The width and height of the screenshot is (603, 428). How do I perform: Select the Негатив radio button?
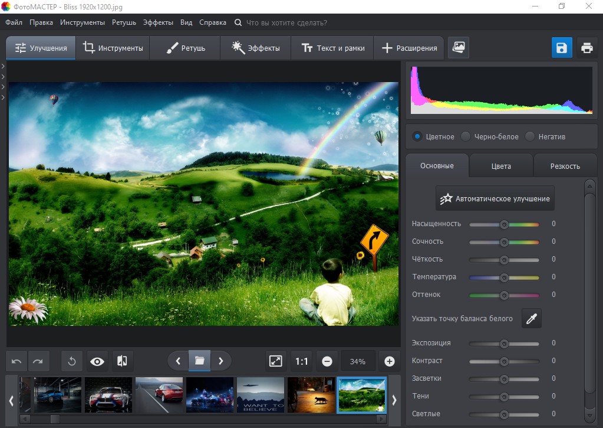point(530,136)
